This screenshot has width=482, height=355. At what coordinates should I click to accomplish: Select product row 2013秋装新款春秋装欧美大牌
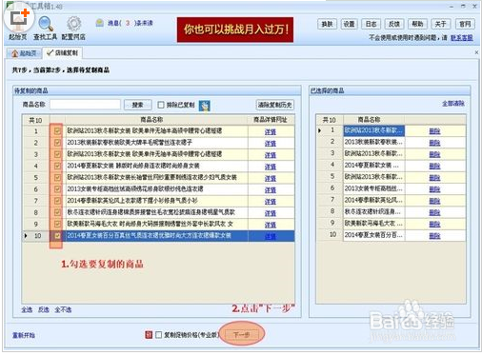pyautogui.click(x=159, y=143)
